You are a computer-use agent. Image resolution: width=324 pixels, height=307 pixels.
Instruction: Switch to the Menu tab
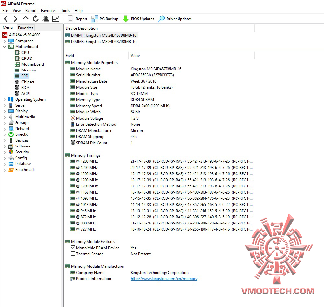pyautogui.click(x=8, y=27)
